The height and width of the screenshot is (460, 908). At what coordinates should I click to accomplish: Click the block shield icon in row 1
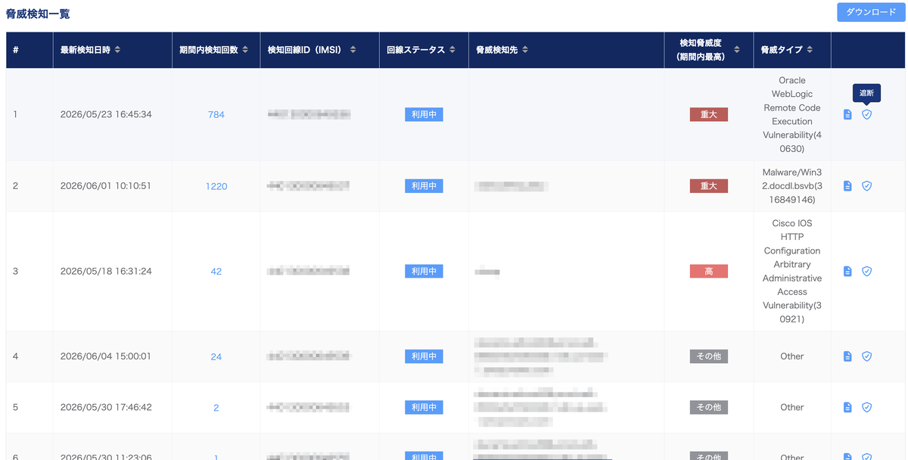coord(867,114)
